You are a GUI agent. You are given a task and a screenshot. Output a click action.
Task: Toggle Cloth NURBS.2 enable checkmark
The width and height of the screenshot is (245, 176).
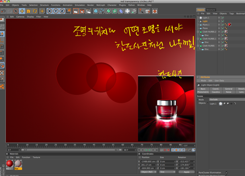coord(223,32)
